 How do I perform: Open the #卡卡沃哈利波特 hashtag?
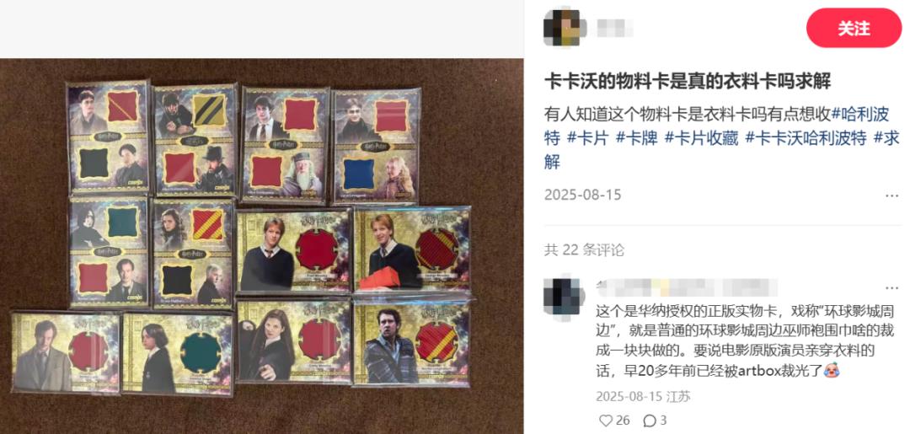point(806,138)
